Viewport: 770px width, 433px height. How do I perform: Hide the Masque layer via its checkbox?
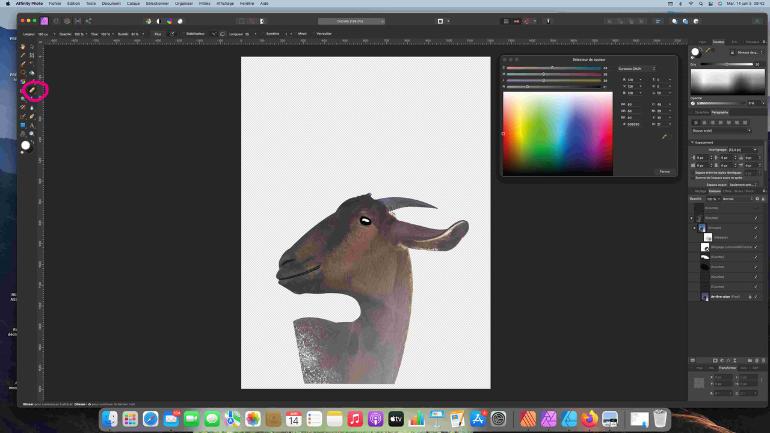pyautogui.click(x=756, y=238)
